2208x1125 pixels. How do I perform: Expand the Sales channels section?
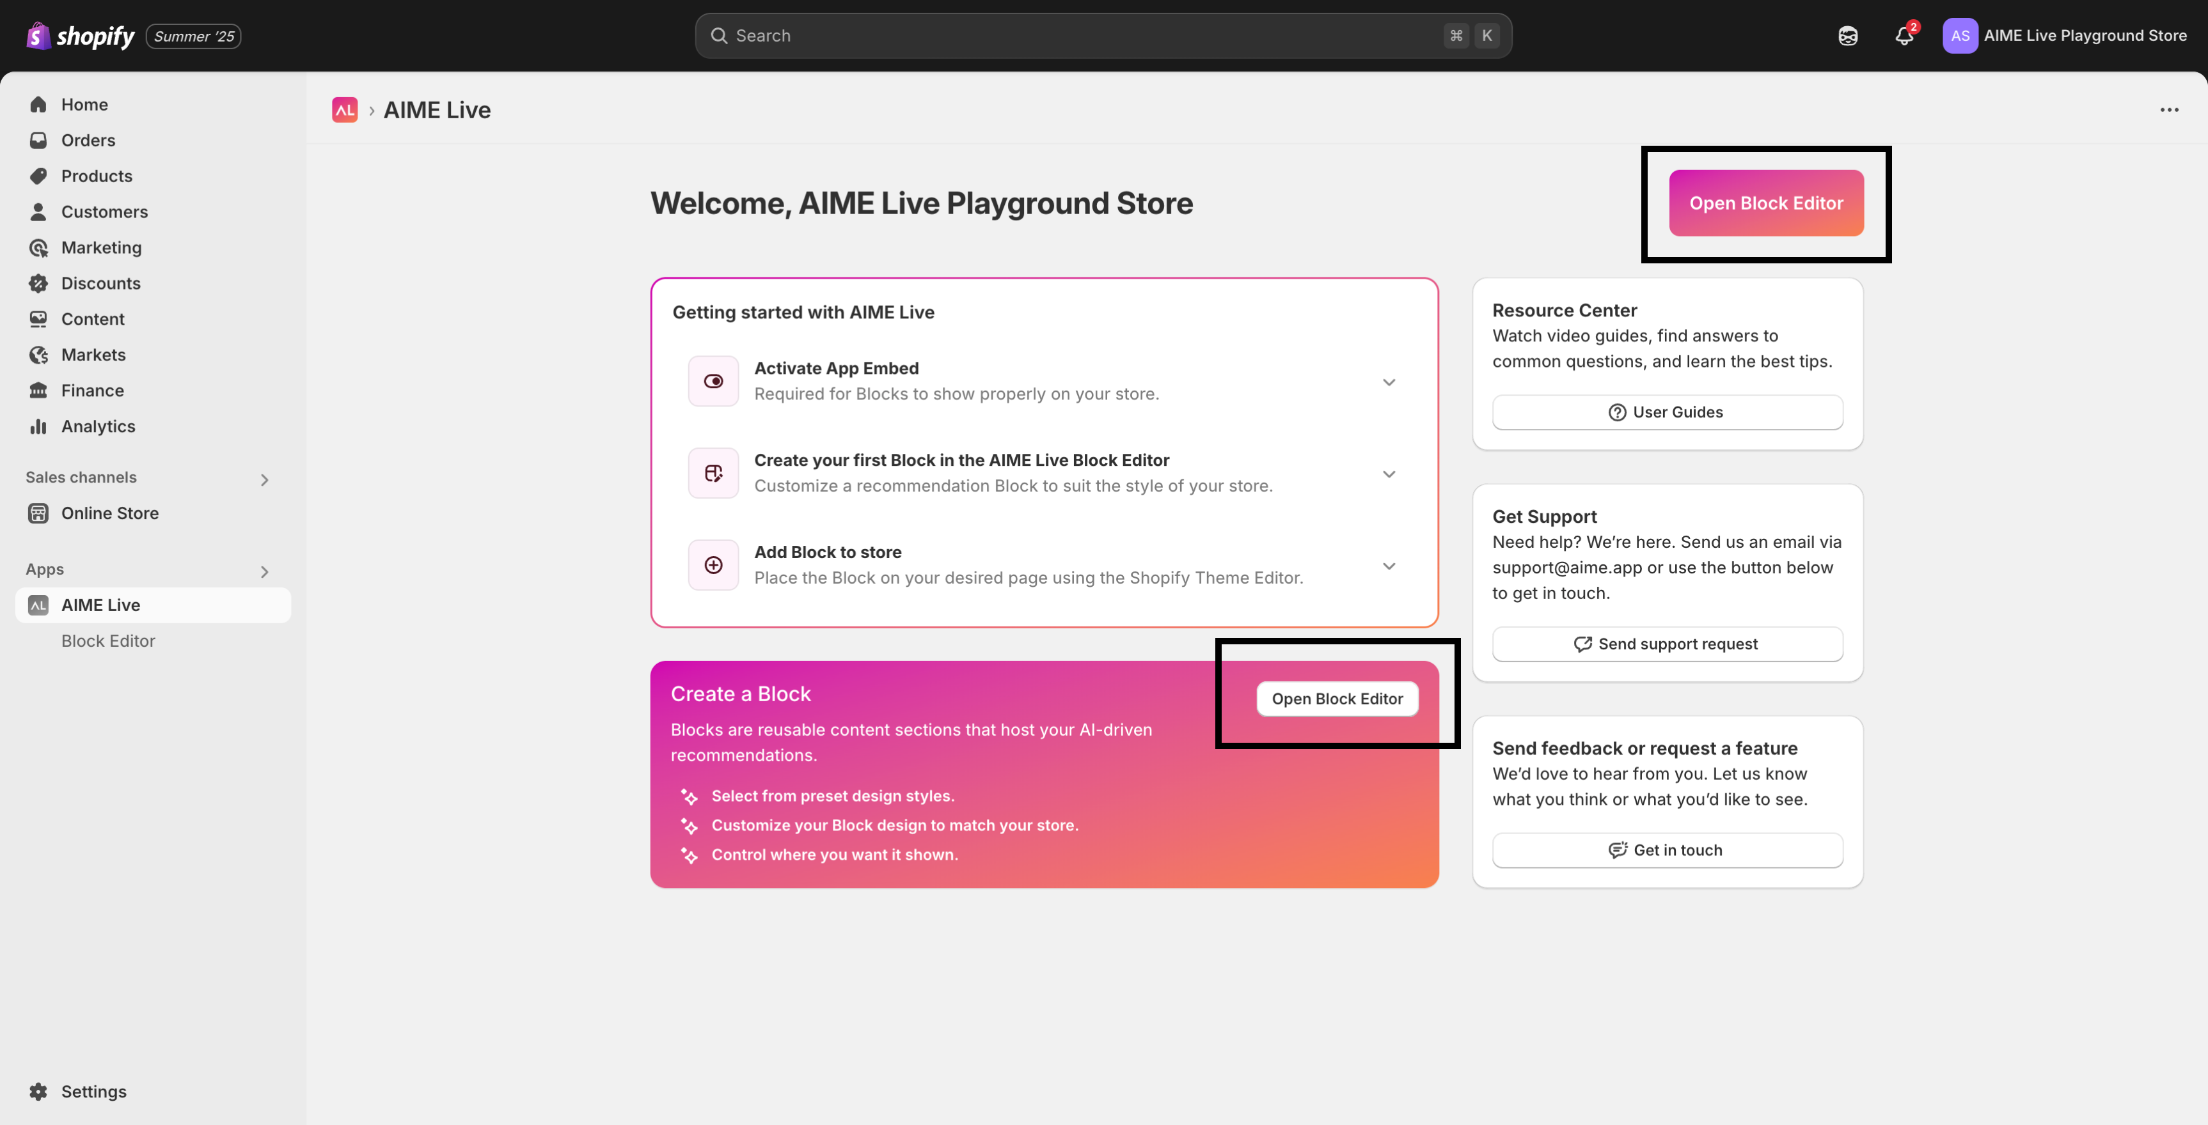pos(264,479)
